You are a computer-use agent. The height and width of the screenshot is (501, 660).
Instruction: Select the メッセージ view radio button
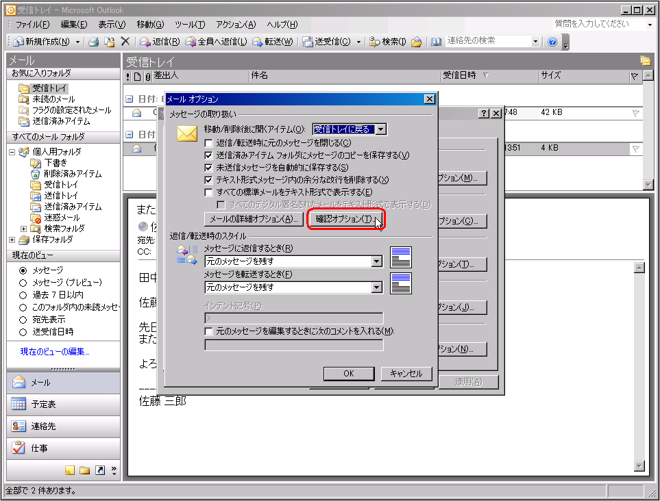pyautogui.click(x=23, y=270)
